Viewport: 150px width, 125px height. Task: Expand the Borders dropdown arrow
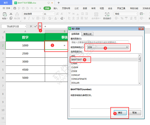(x=40, y=18)
